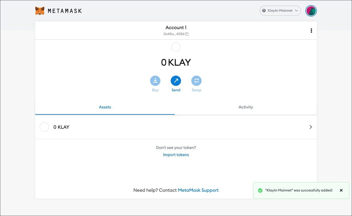352x216 pixels.
Task: Switch to the Activity tab
Action: pyautogui.click(x=246, y=107)
